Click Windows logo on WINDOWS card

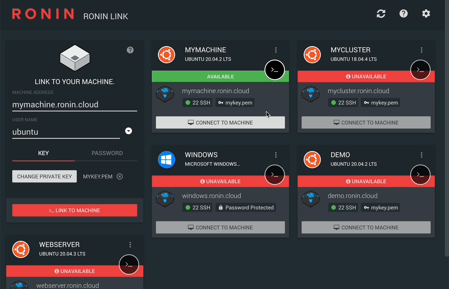pyautogui.click(x=167, y=160)
